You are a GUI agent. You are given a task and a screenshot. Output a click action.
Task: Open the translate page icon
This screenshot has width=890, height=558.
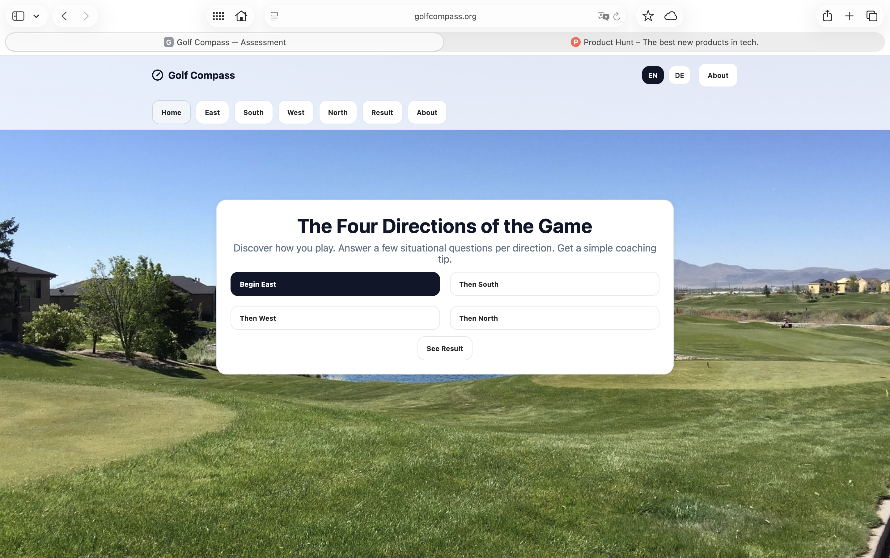pyautogui.click(x=603, y=16)
